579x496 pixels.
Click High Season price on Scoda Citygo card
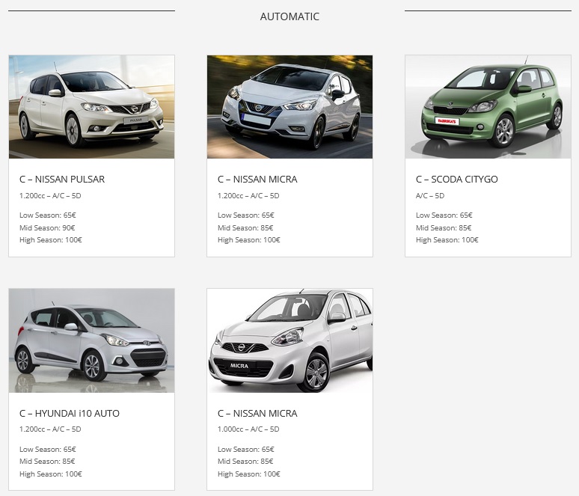(x=447, y=240)
